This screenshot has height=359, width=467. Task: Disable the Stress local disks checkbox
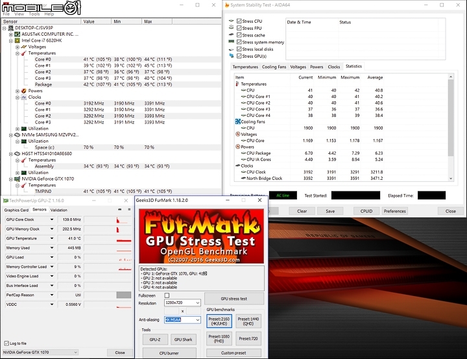[239, 49]
